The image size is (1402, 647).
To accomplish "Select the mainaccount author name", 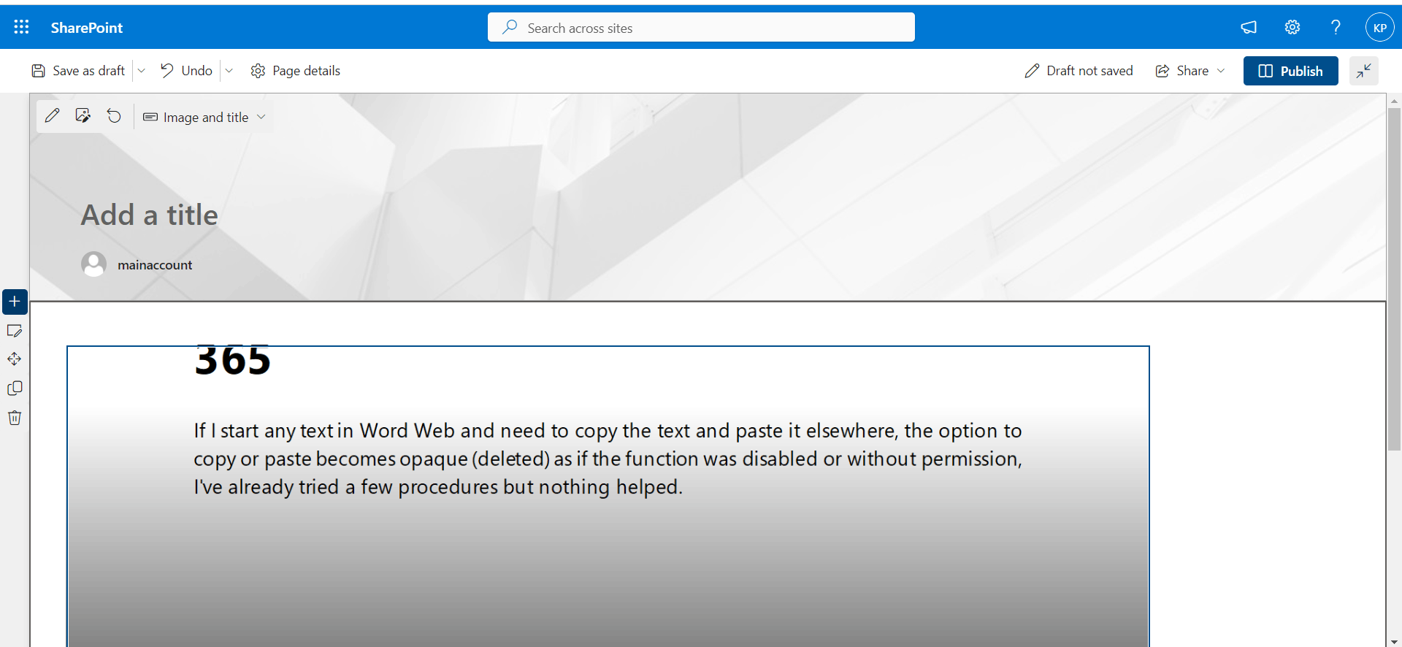I will point(155,265).
